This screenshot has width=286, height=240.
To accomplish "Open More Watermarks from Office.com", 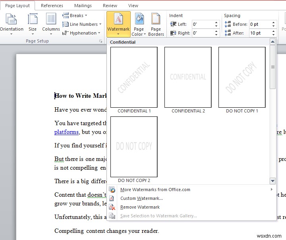I will (x=191, y=190).
